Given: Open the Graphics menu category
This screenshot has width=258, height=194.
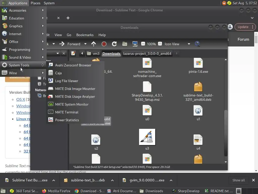Looking at the screenshot, I should coord(23,26).
